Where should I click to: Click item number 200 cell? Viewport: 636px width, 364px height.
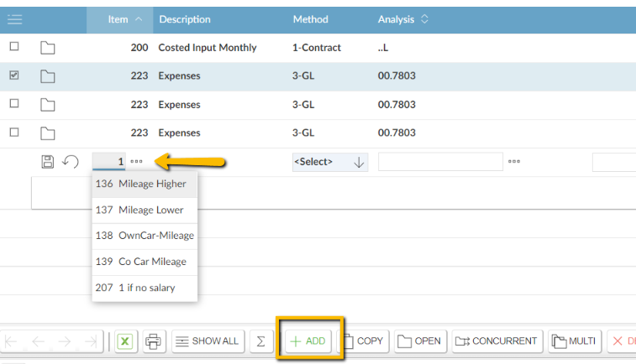[139, 48]
